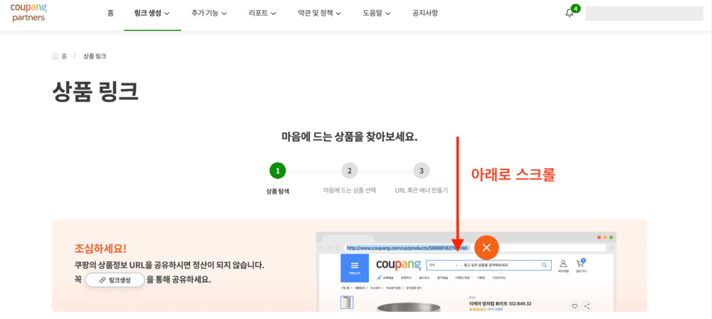Click the share icon beside the heart
Screen dimensions: 712x319
(587, 306)
